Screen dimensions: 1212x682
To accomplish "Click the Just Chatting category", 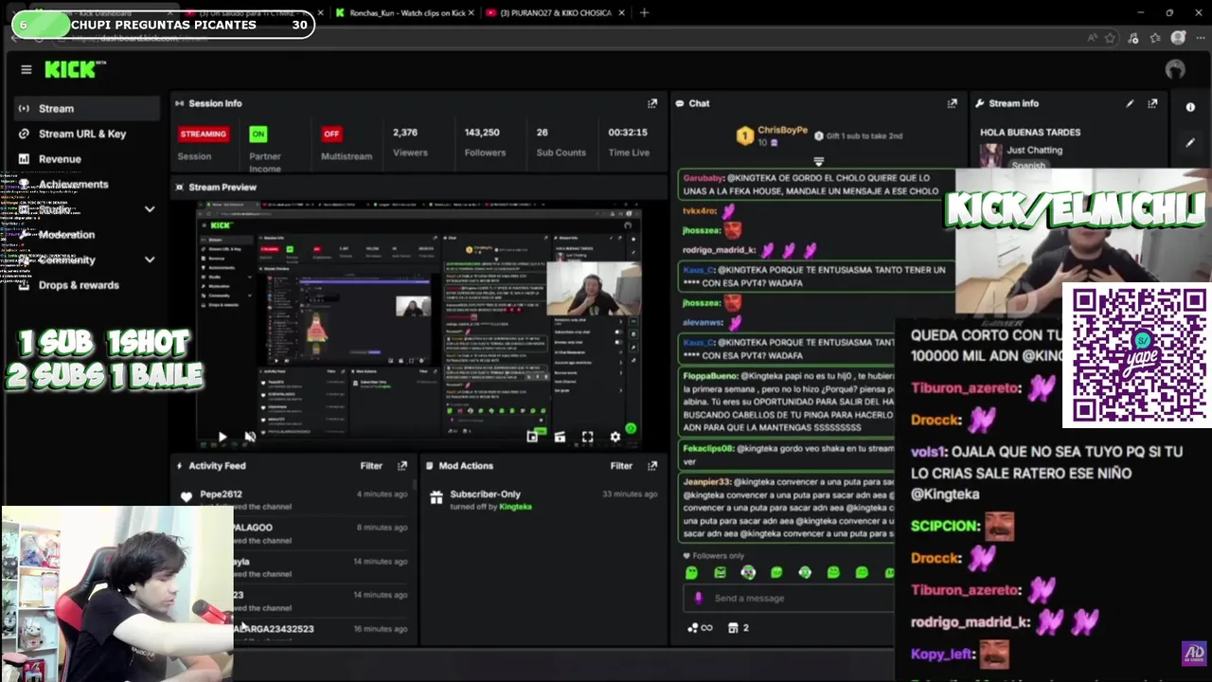I will pyautogui.click(x=1034, y=150).
